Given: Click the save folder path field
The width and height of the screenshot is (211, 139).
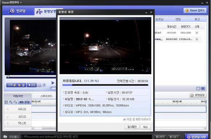Looking at the screenshot, I should coord(86,137).
